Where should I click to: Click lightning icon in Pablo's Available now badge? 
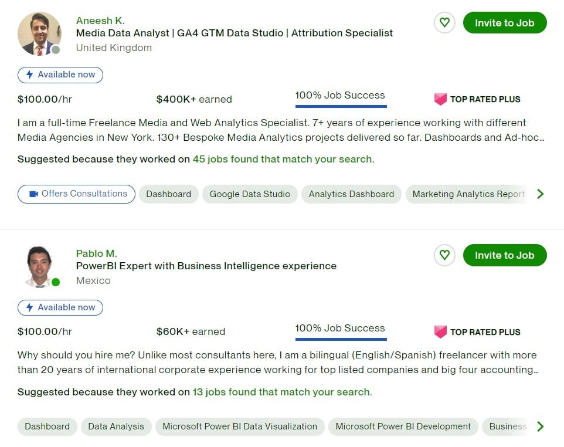pyautogui.click(x=30, y=307)
